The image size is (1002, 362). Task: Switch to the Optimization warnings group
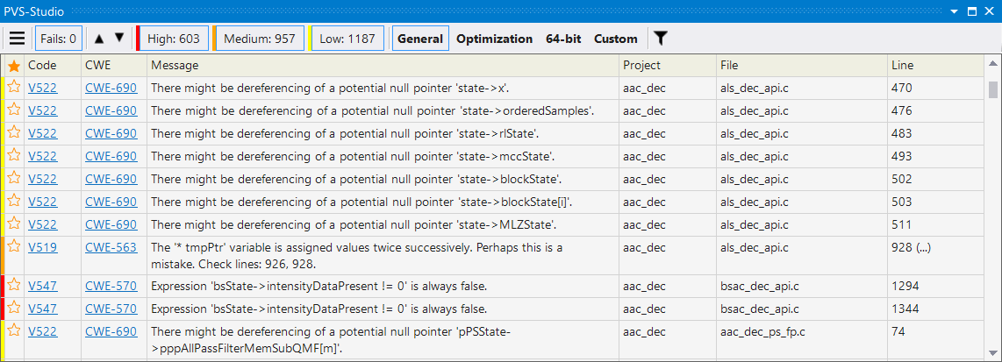pos(494,39)
